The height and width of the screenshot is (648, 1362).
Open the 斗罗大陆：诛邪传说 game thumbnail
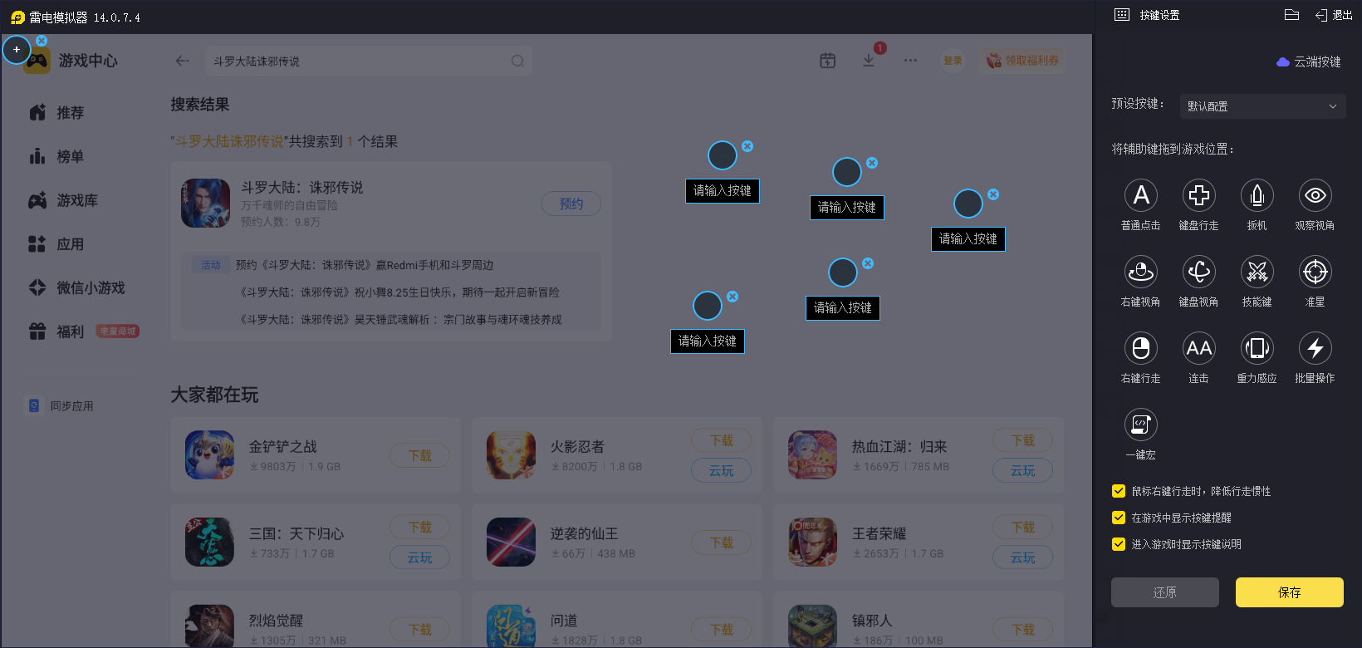206,204
